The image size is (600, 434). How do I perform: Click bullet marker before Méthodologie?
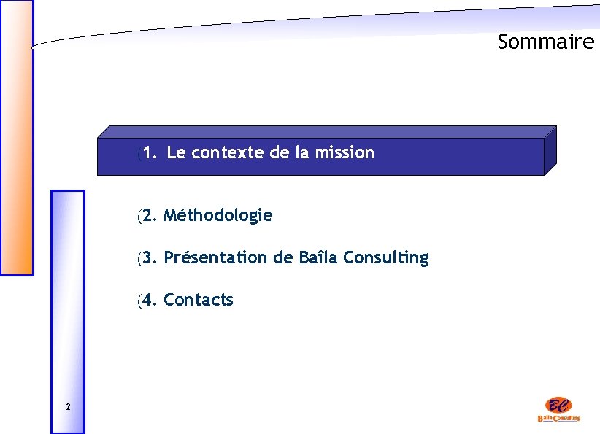pyautogui.click(x=139, y=216)
